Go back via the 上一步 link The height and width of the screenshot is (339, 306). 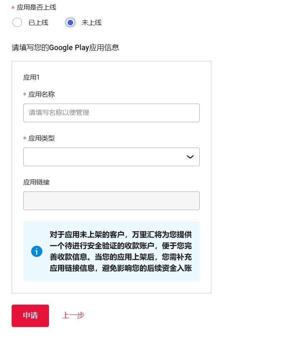73,315
